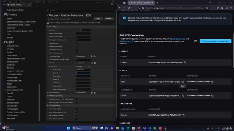This screenshot has width=234, height=131.
Task: Open the Android platform settings
Action: pos(9,19)
